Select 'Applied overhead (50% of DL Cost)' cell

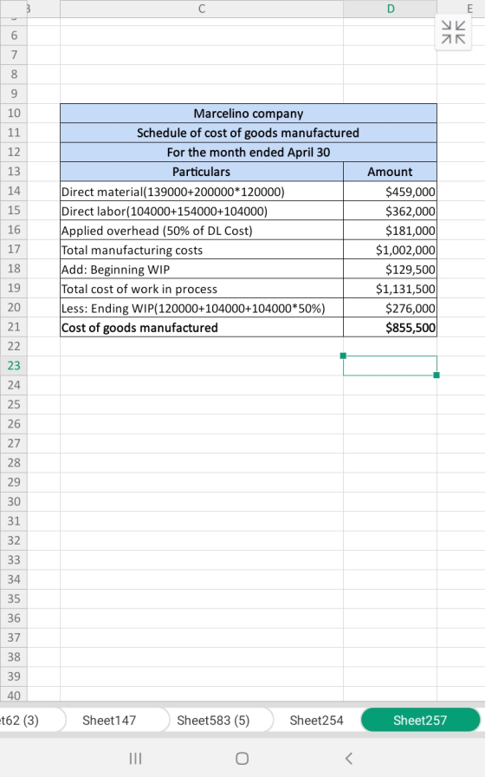(202, 231)
